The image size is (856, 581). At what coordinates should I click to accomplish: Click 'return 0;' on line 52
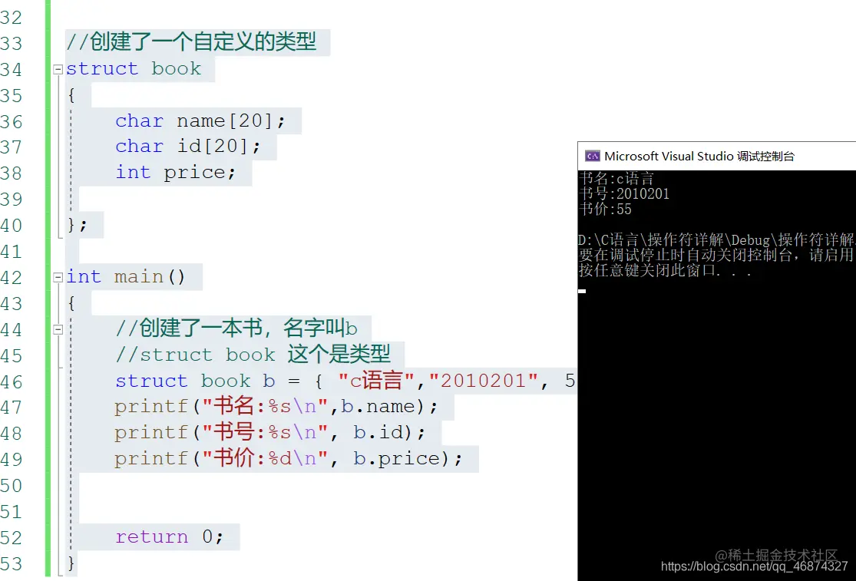coord(169,536)
